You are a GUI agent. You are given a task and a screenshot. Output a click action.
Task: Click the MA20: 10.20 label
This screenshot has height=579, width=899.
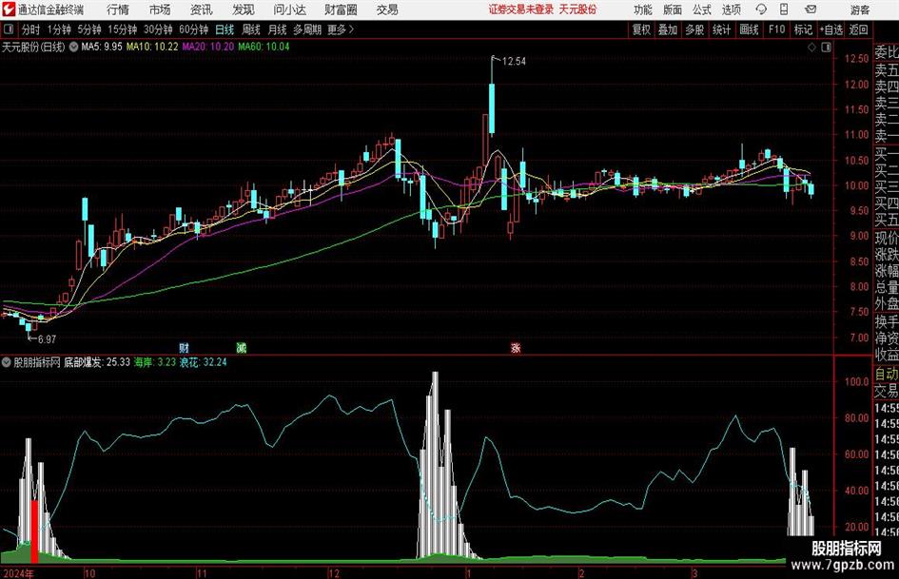pyautogui.click(x=208, y=47)
